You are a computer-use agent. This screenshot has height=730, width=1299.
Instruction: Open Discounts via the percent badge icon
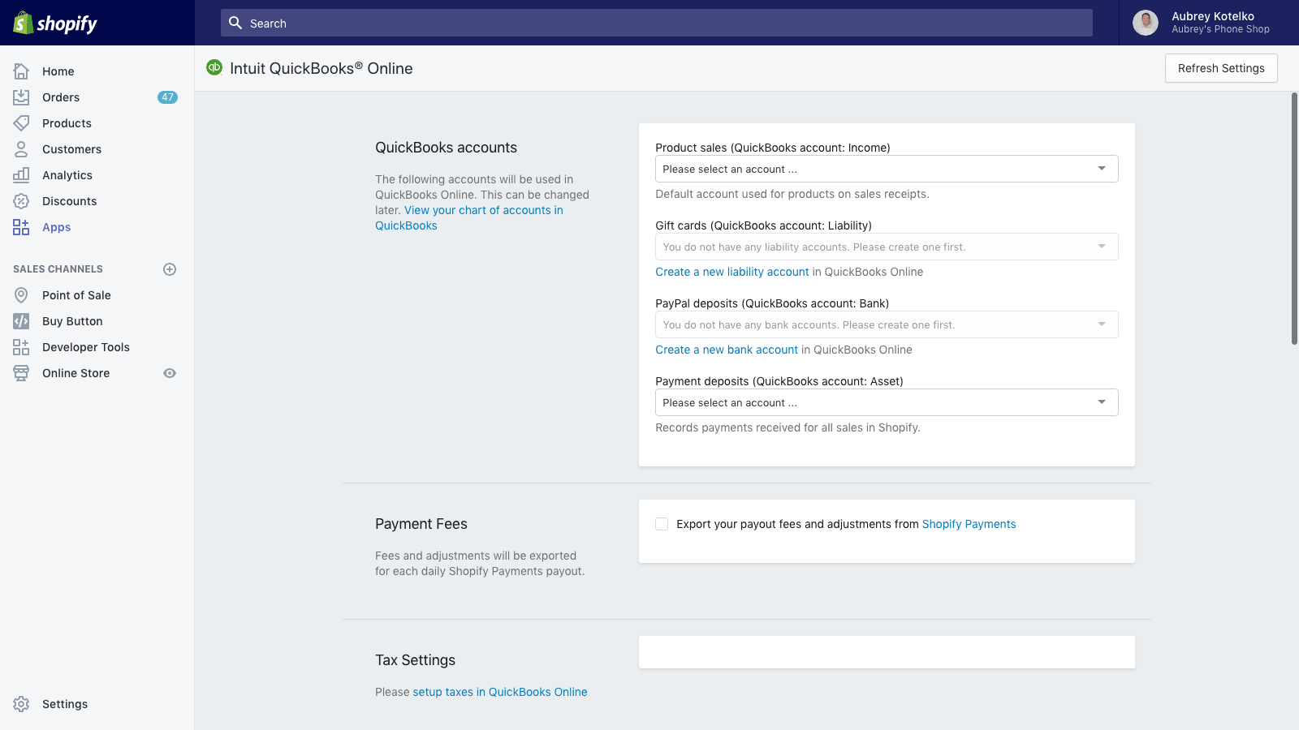point(22,201)
